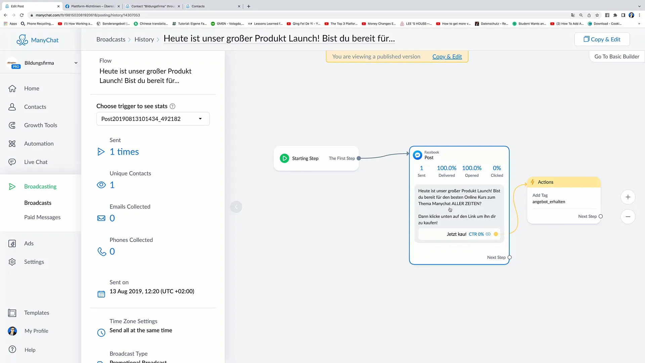Click the trigger stats help icon
The width and height of the screenshot is (645, 363).
(172, 106)
